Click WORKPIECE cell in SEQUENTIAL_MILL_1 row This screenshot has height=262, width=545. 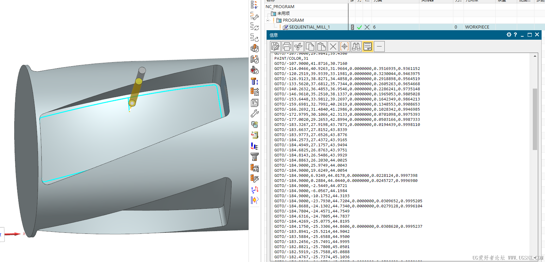[x=477, y=27]
